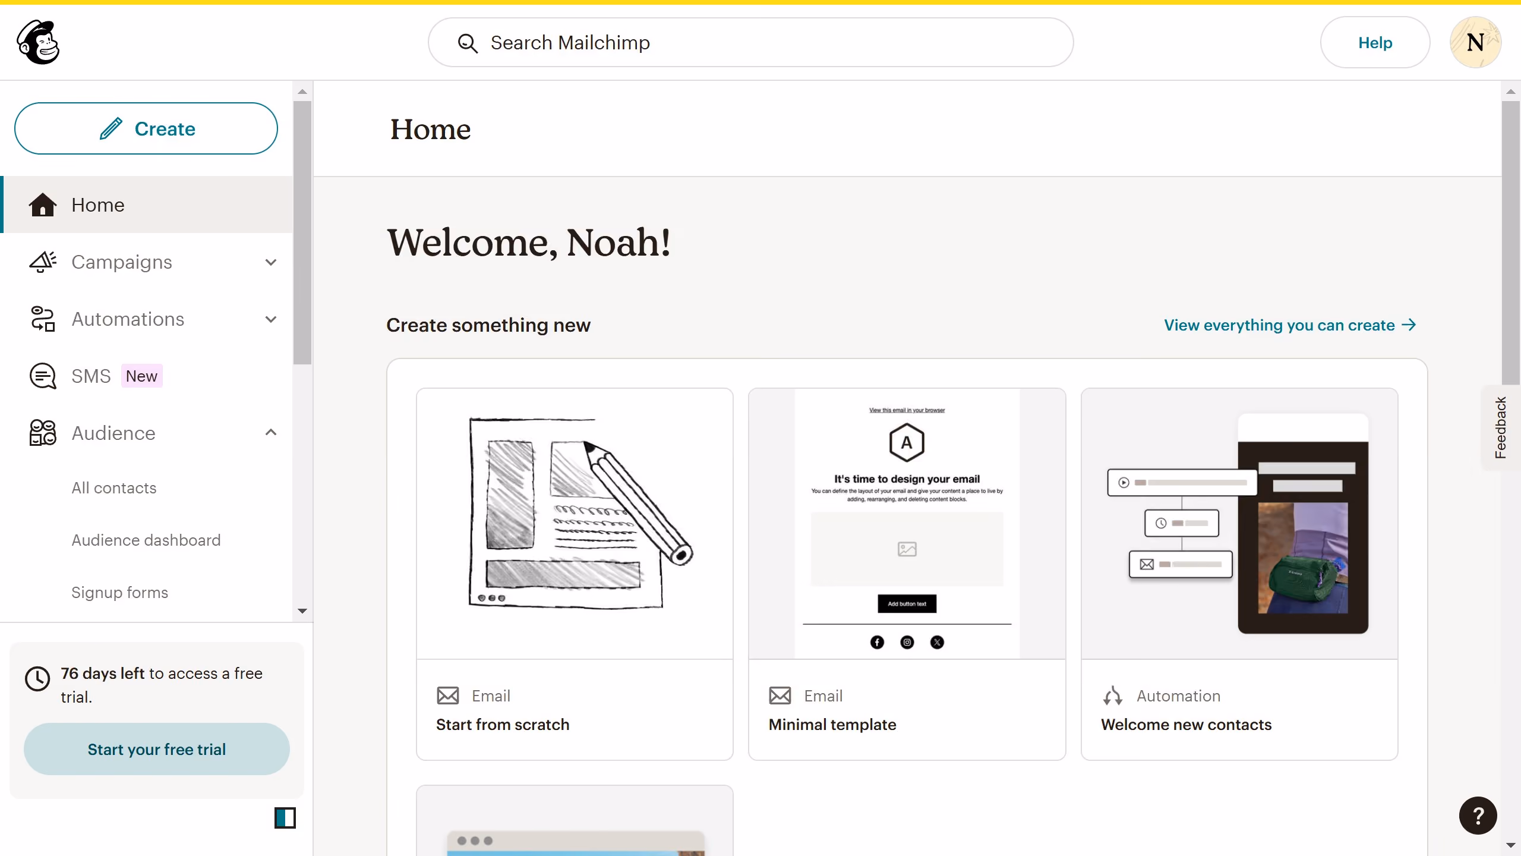Click the Welcome, Noah! heading

click(529, 243)
